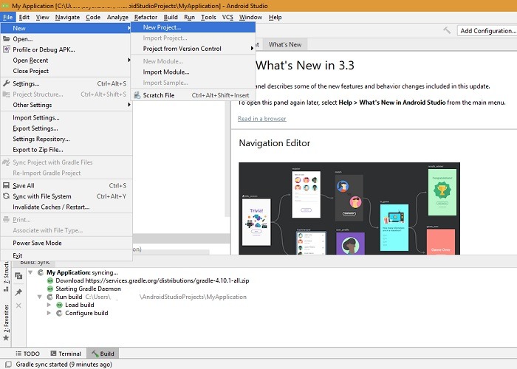Open Settings... from File menu
This screenshot has width=517, height=369.
point(66,83)
